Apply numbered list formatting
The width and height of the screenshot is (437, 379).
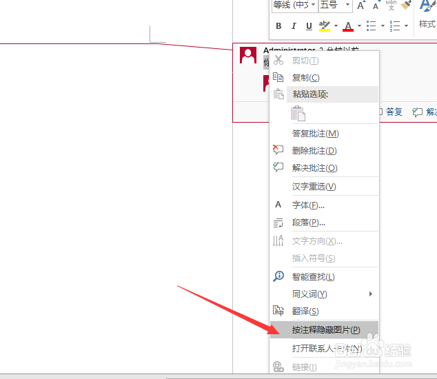[x=395, y=26]
